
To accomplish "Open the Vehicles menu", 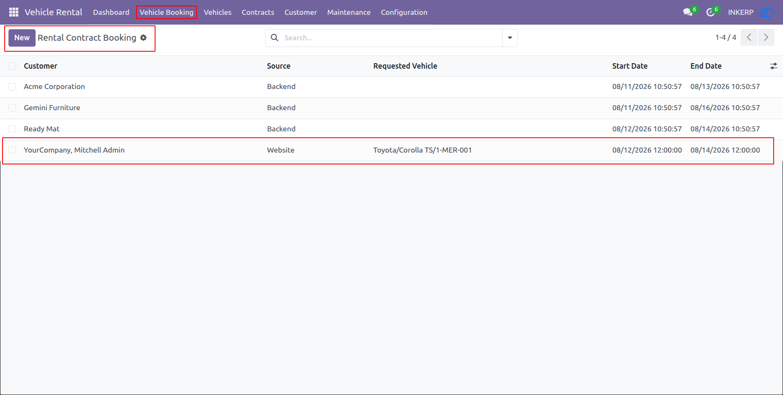I will 217,12.
